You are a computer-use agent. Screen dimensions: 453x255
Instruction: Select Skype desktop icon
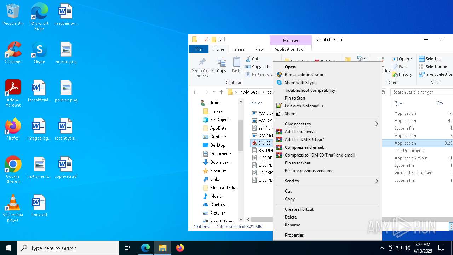pyautogui.click(x=39, y=53)
